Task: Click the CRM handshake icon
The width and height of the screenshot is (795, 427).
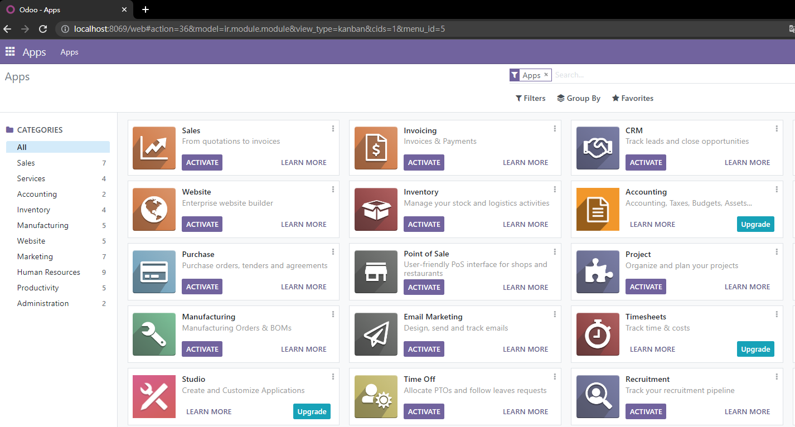Action: point(598,148)
